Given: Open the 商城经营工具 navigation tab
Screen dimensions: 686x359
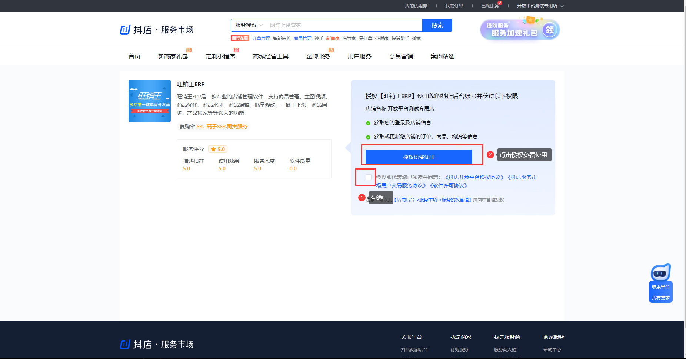Looking at the screenshot, I should [271, 56].
